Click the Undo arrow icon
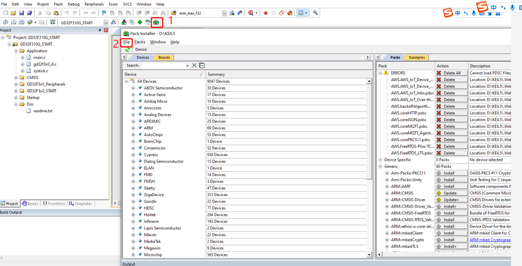 67,13
